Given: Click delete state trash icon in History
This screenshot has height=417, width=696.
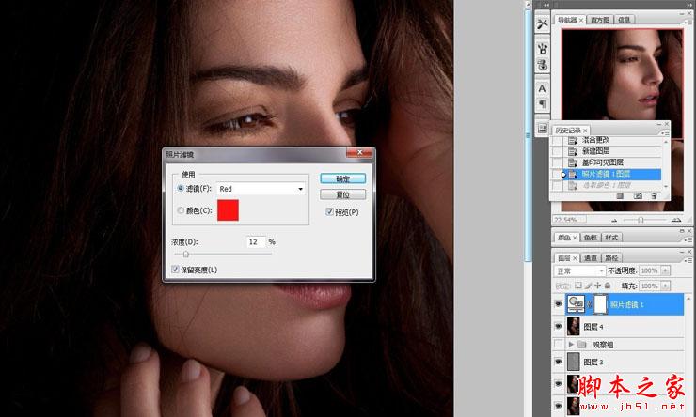Looking at the screenshot, I should [654, 196].
